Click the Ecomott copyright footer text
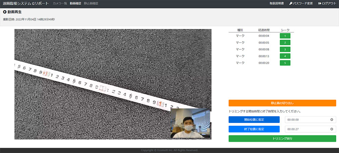This screenshot has height=153, width=339. 169,150
